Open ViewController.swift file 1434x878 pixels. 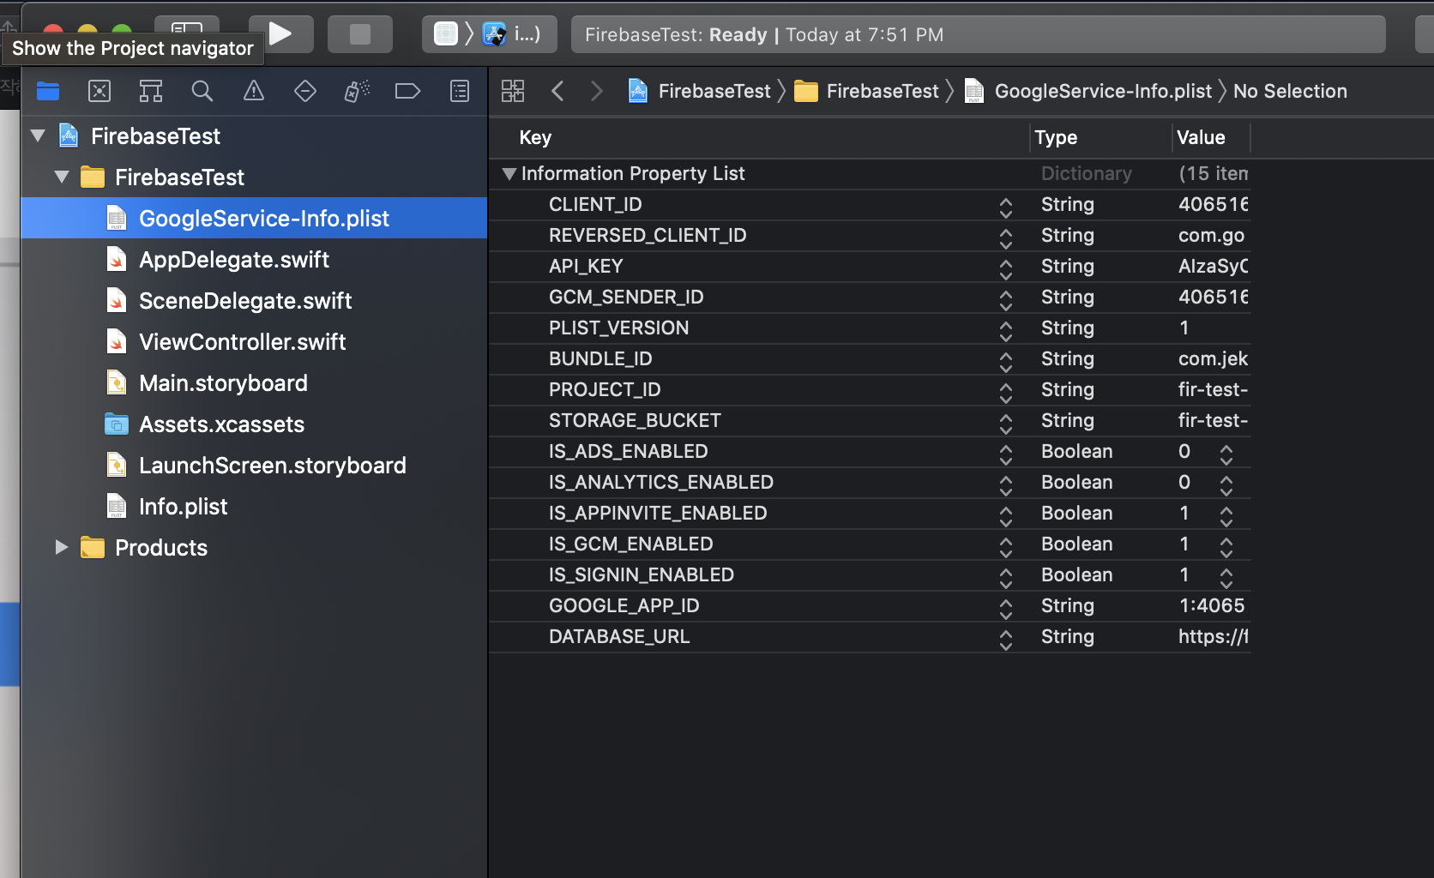click(x=254, y=341)
